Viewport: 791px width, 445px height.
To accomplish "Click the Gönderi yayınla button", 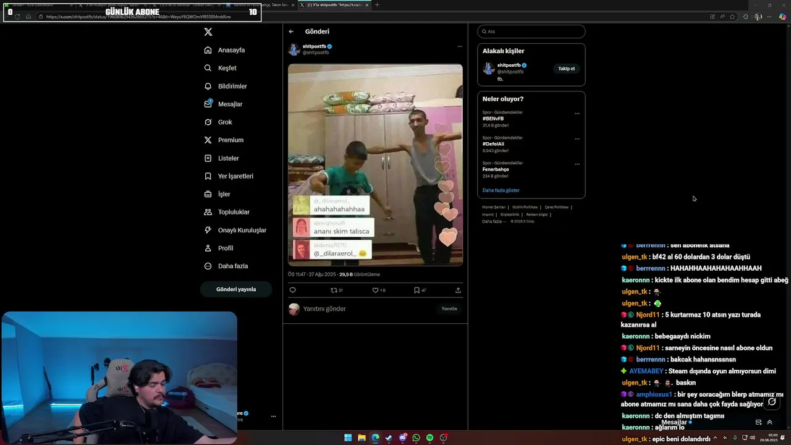I will [236, 289].
